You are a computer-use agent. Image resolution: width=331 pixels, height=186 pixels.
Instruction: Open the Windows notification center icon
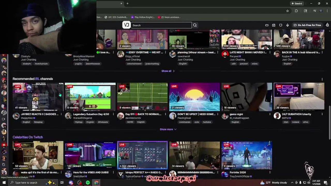point(326,183)
